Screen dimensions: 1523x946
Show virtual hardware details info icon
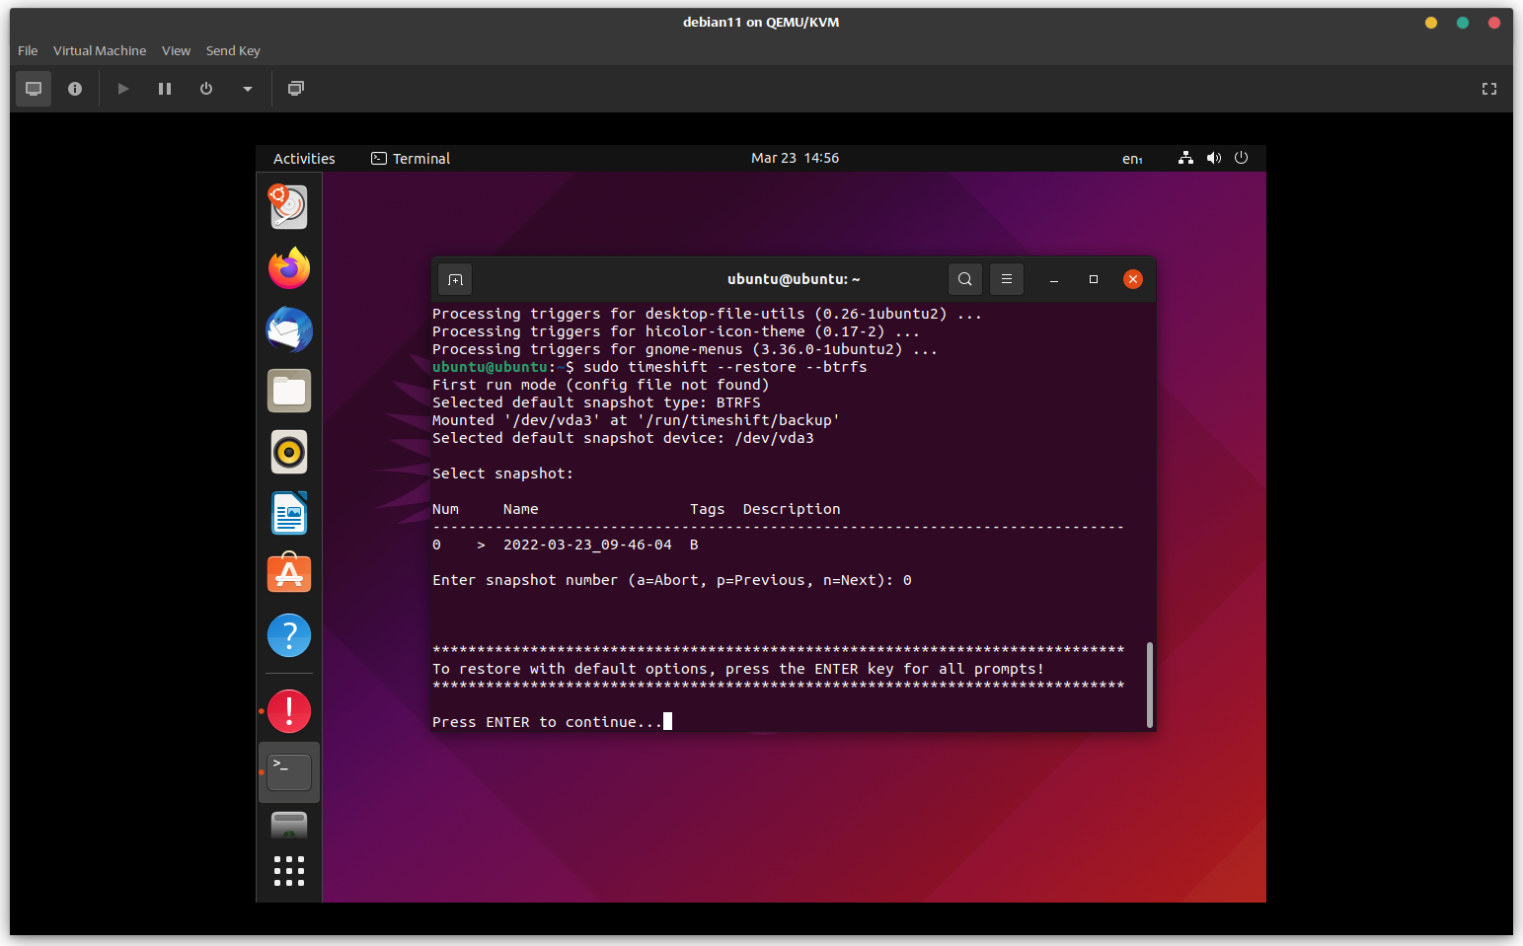click(75, 89)
